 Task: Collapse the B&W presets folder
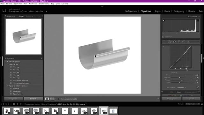[x=8, y=64]
